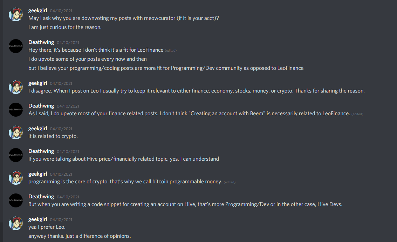Click Deathwing's avatar beside the "Hey there" message
The image size is (397, 242).
16,46
